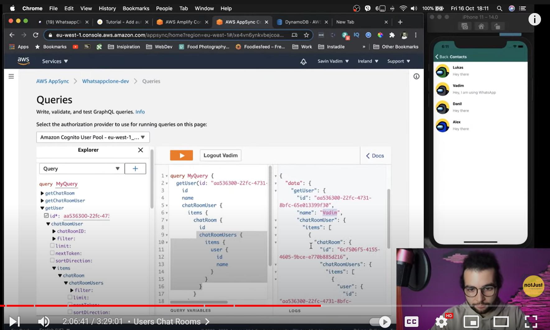Screen dimensions: 550x330
Task: Open the Query operation type dropdown
Action: tap(82, 169)
